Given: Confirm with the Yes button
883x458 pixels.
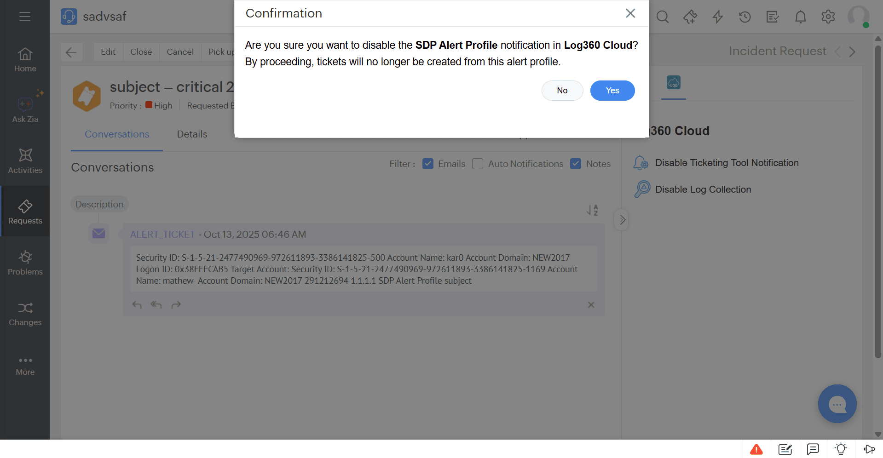Looking at the screenshot, I should point(612,91).
